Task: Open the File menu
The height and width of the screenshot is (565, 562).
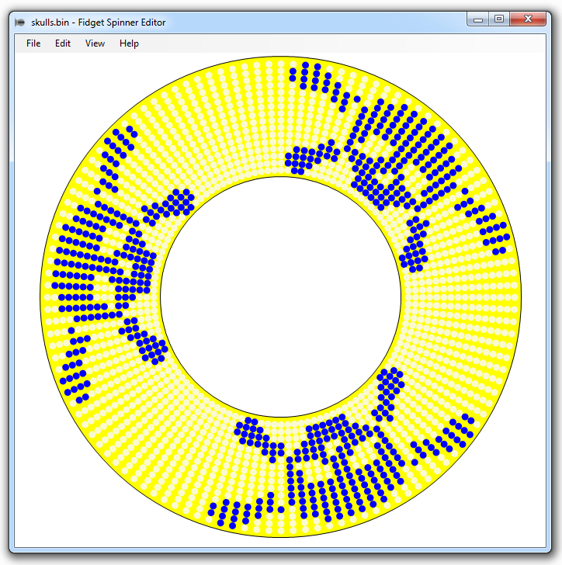Action: coord(33,43)
